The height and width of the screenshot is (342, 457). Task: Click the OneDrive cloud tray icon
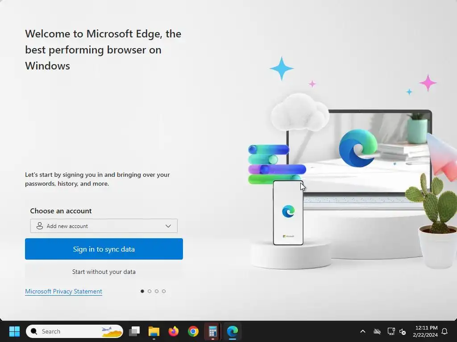point(377,331)
